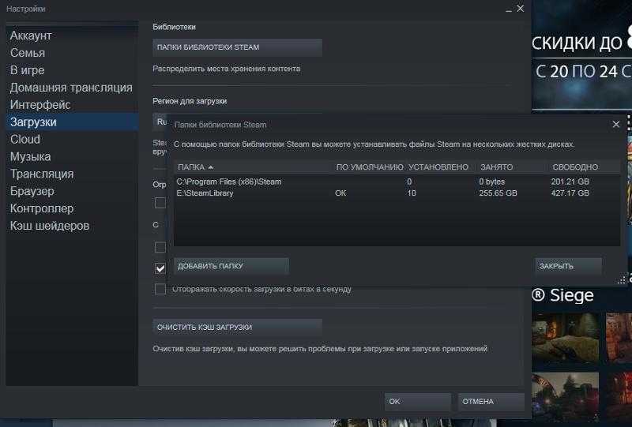Go to Браузер settings
The image size is (632, 427).
[x=32, y=191]
